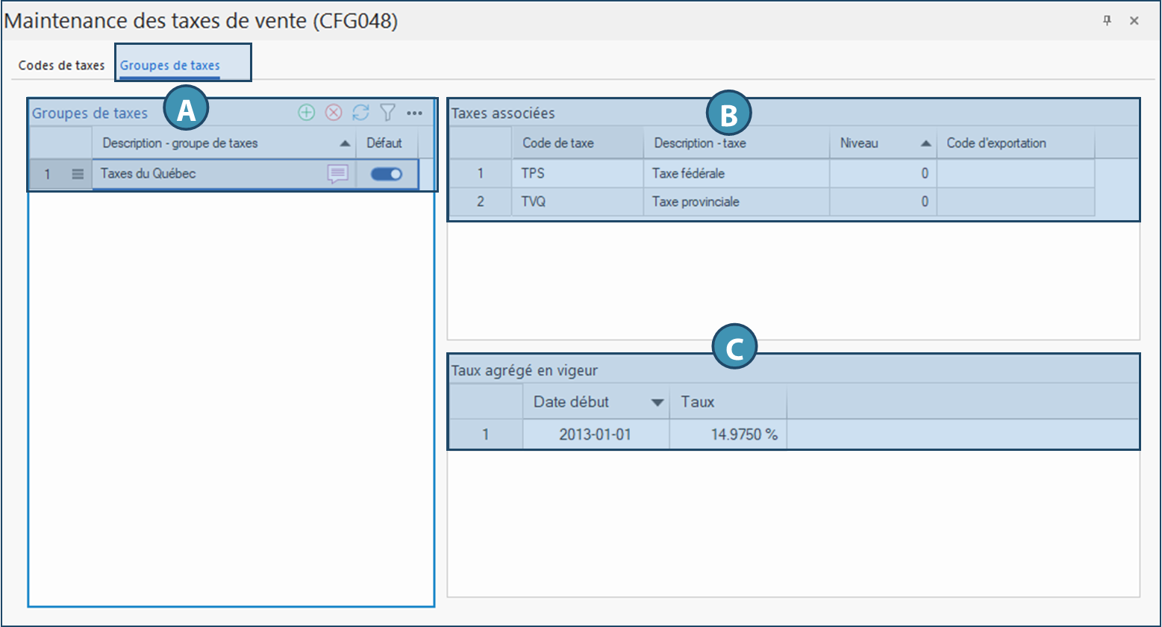Screen dimensions: 1162x627
Task: Select the TVQ Taxe provinciale row
Action: click(735, 202)
